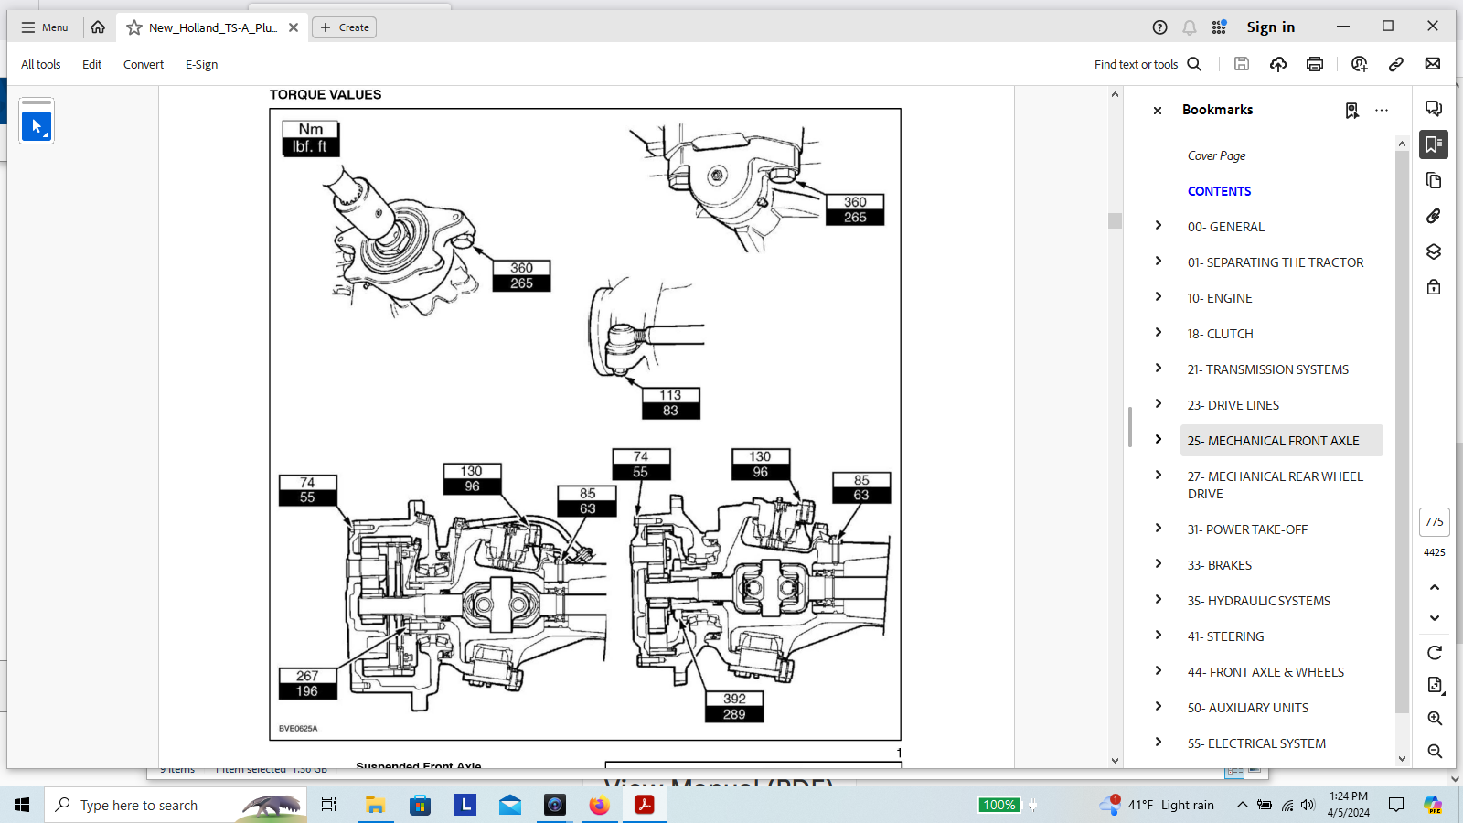The height and width of the screenshot is (823, 1463).
Task: Star the New_Holland document tab
Action: [134, 27]
